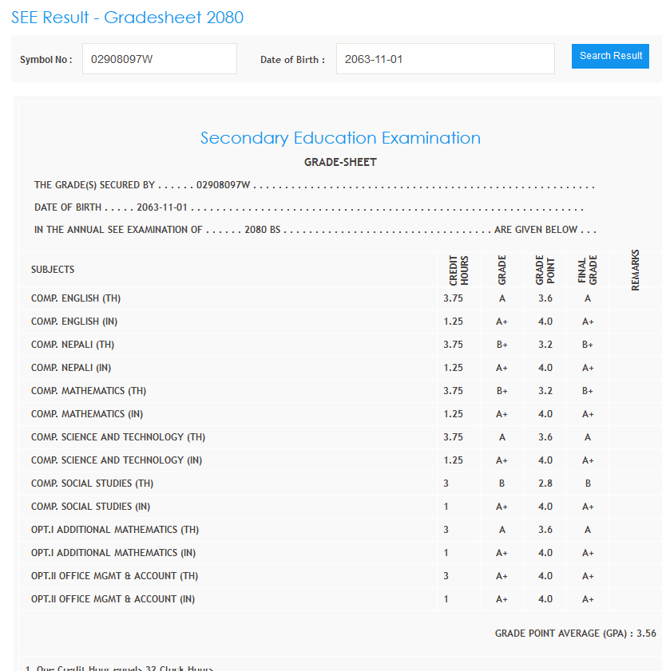Viewport: 662px width, 671px height.
Task: Click the Secondary Education Examination title
Action: 340,138
